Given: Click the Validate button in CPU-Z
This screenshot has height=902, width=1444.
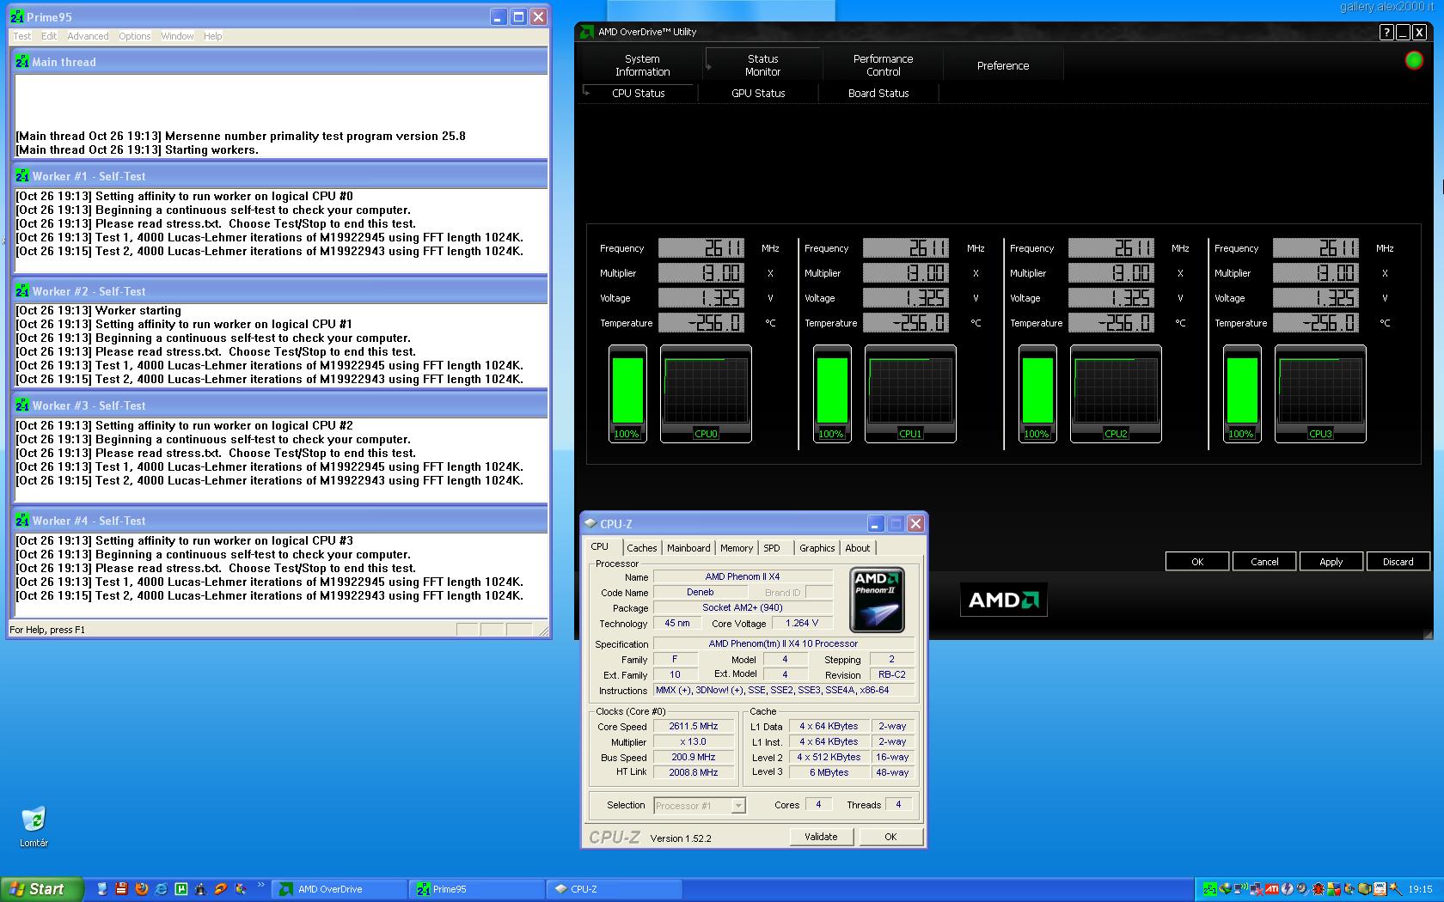Looking at the screenshot, I should 821,837.
